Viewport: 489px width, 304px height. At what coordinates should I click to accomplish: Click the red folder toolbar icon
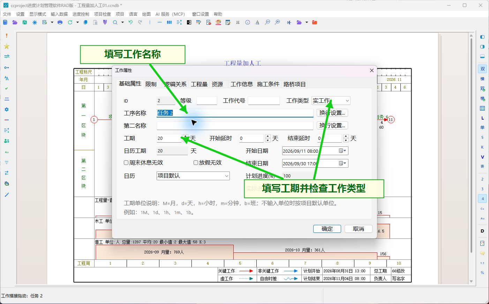point(315,22)
